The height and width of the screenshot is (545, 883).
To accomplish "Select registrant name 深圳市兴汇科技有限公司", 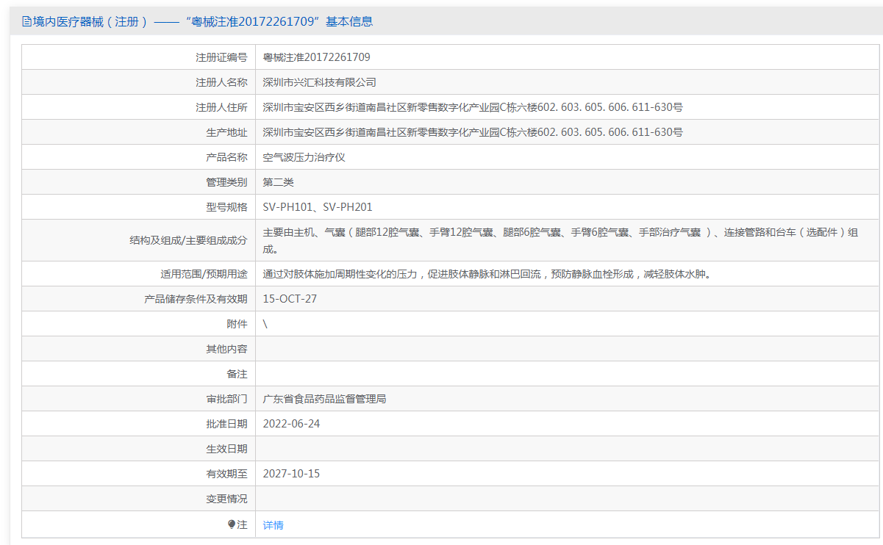I will (319, 82).
